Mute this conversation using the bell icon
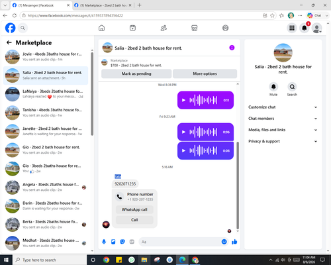Image resolution: width=331 pixels, height=265 pixels. (273, 87)
